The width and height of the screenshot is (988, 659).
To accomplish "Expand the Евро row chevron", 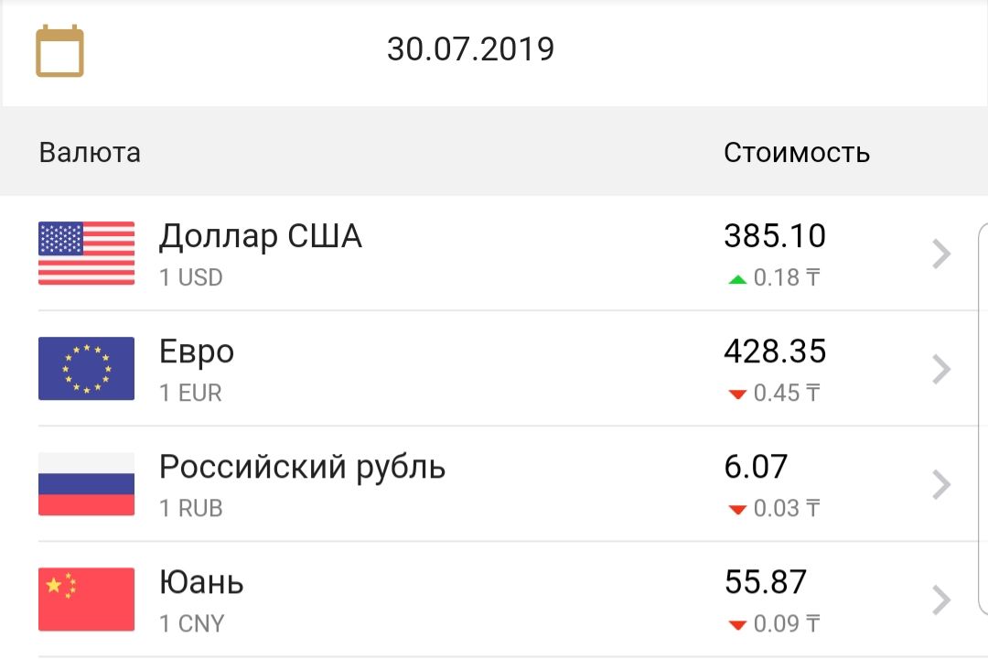I will 940,370.
